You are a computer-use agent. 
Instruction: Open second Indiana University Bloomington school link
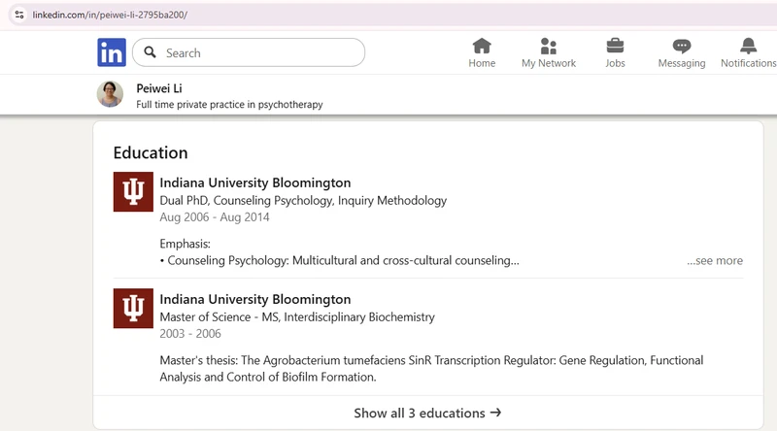255,299
